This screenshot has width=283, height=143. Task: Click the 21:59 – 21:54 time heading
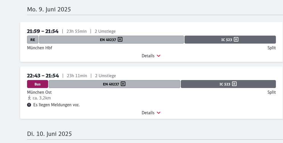click(x=43, y=31)
